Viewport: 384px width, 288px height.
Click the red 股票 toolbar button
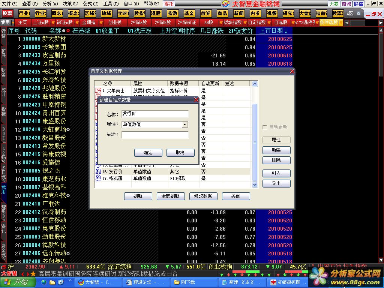click(7, 13)
